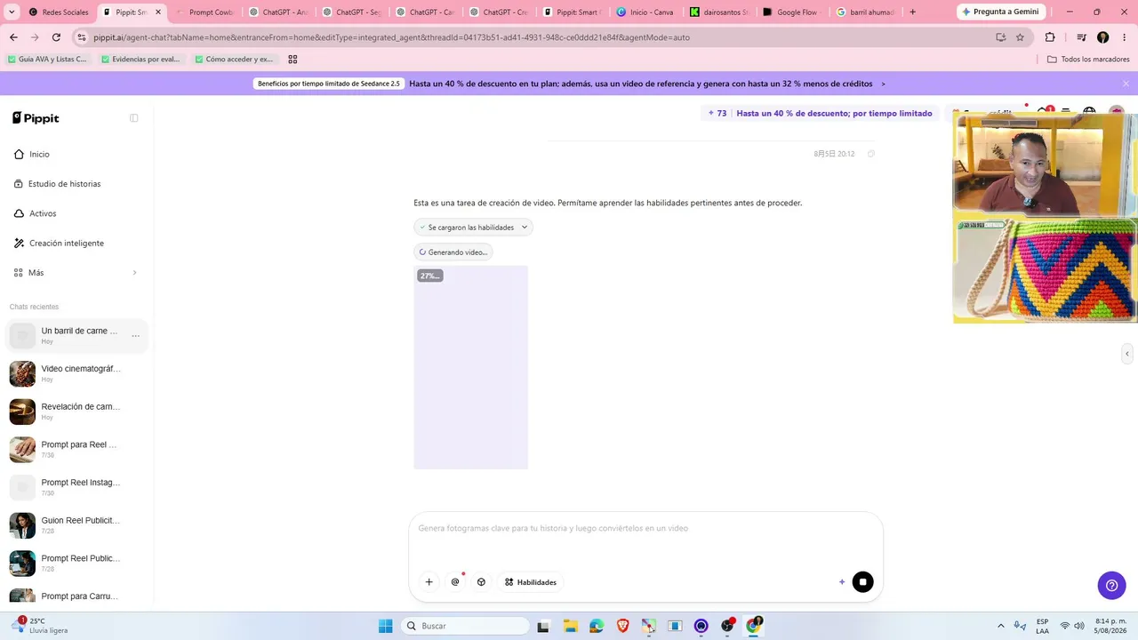Open the 'Guia AVA y Listas C...' bookmark
The height and width of the screenshot is (640, 1138).
coord(47,60)
